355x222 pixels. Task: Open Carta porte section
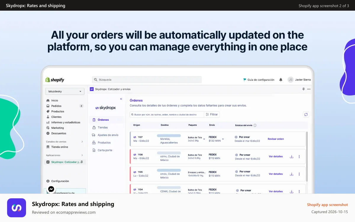[x=105, y=150]
